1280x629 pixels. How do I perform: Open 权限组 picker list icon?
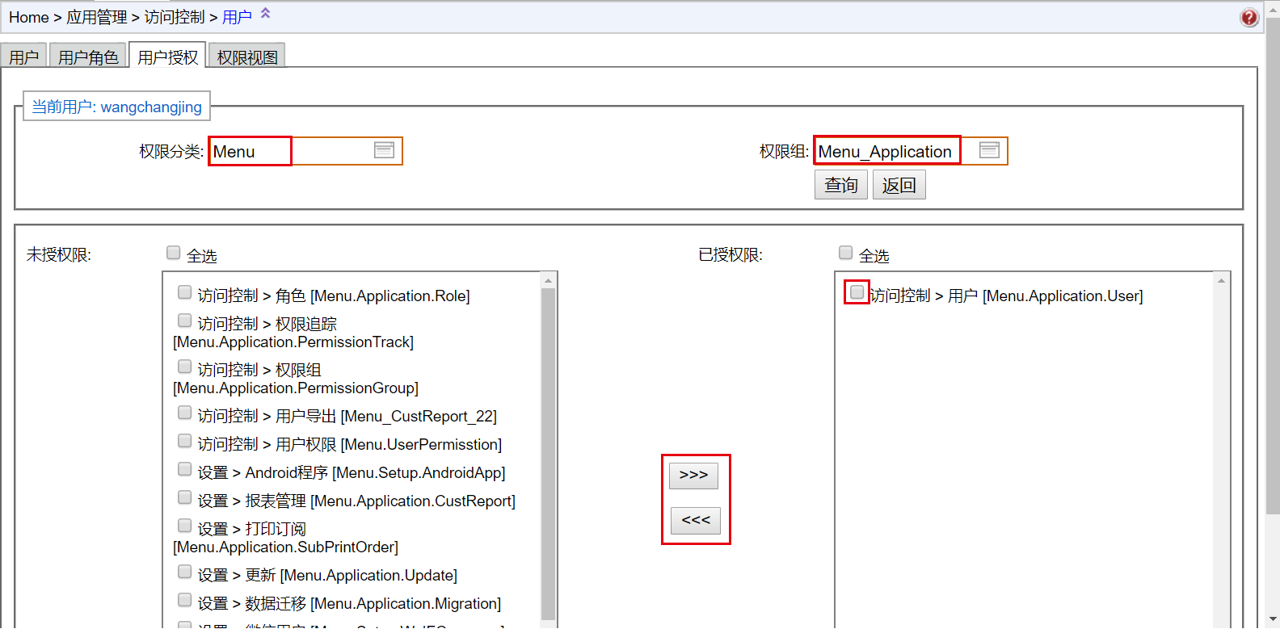(989, 150)
